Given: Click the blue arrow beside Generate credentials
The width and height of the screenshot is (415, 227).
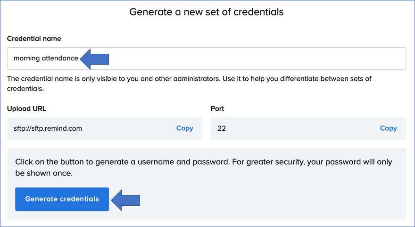Looking at the screenshot, I should coord(125,200).
